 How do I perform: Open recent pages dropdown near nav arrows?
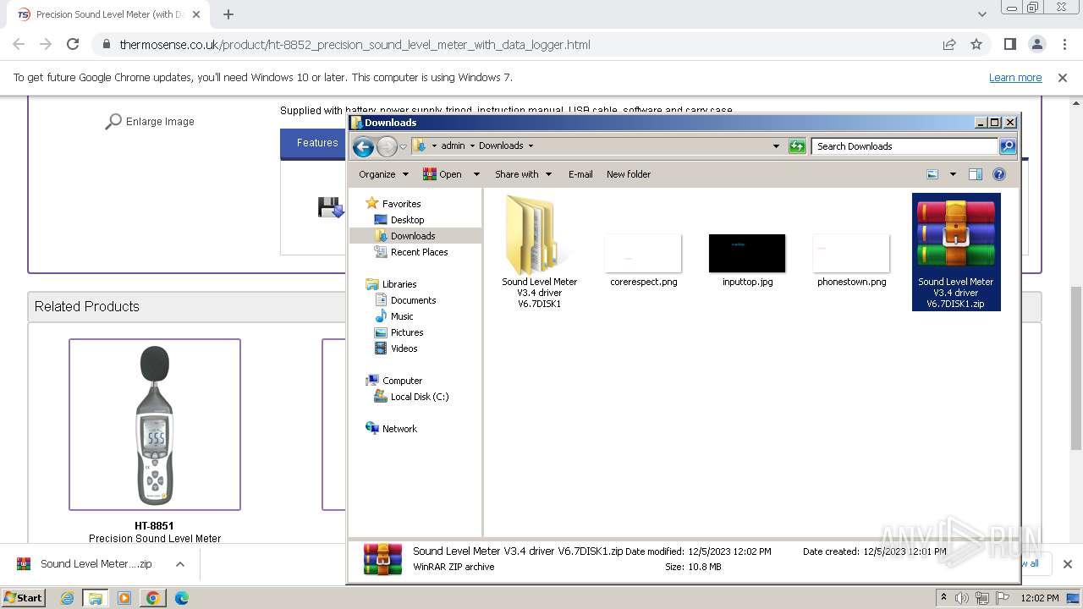[x=404, y=146]
